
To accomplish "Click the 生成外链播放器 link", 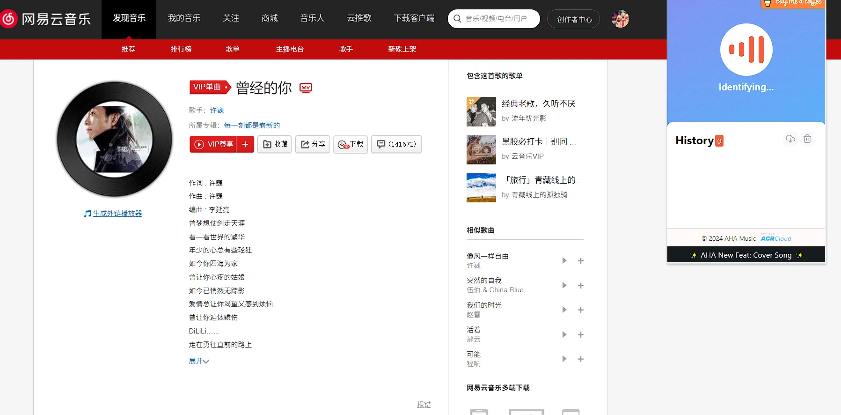I will (117, 214).
